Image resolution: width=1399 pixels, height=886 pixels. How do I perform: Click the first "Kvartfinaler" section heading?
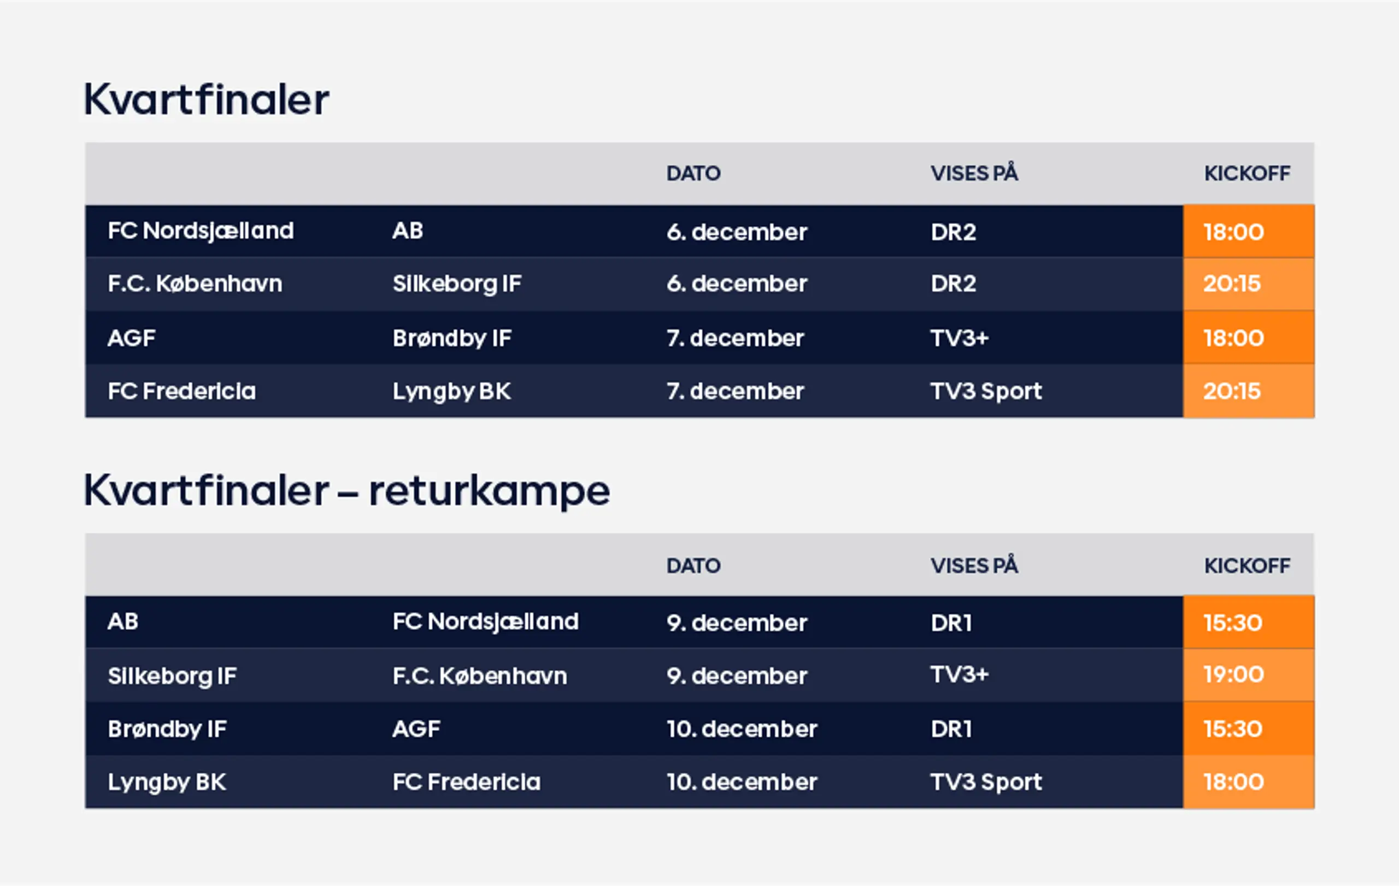pyautogui.click(x=206, y=100)
